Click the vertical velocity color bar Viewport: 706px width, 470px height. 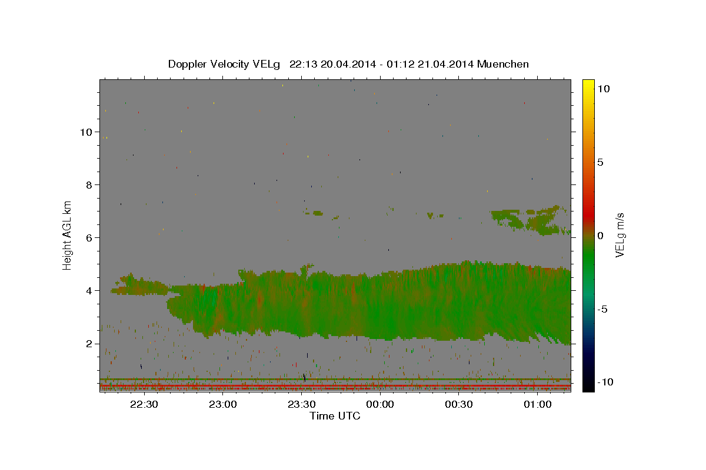tap(588, 235)
